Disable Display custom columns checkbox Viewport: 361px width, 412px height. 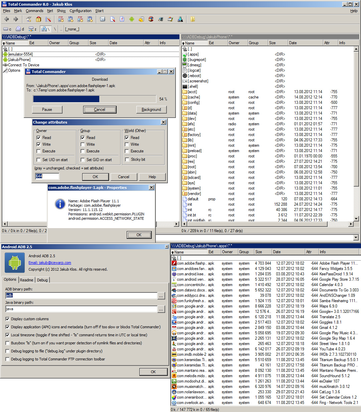coord(7,319)
